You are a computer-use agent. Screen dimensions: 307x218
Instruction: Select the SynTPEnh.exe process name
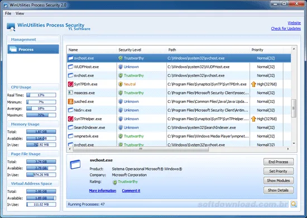tap(85, 84)
